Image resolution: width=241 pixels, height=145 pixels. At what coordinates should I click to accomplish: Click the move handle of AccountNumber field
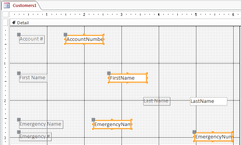point(65,34)
